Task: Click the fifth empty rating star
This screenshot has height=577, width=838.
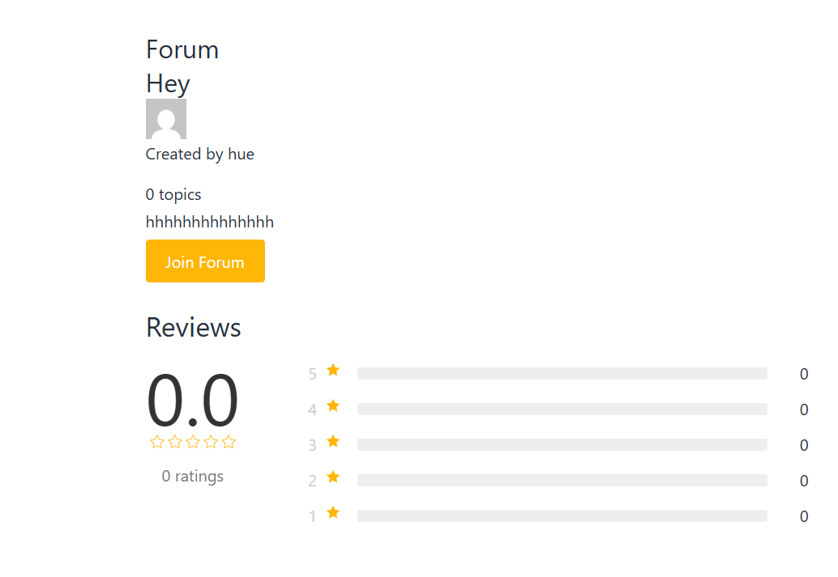Action: coord(229,442)
